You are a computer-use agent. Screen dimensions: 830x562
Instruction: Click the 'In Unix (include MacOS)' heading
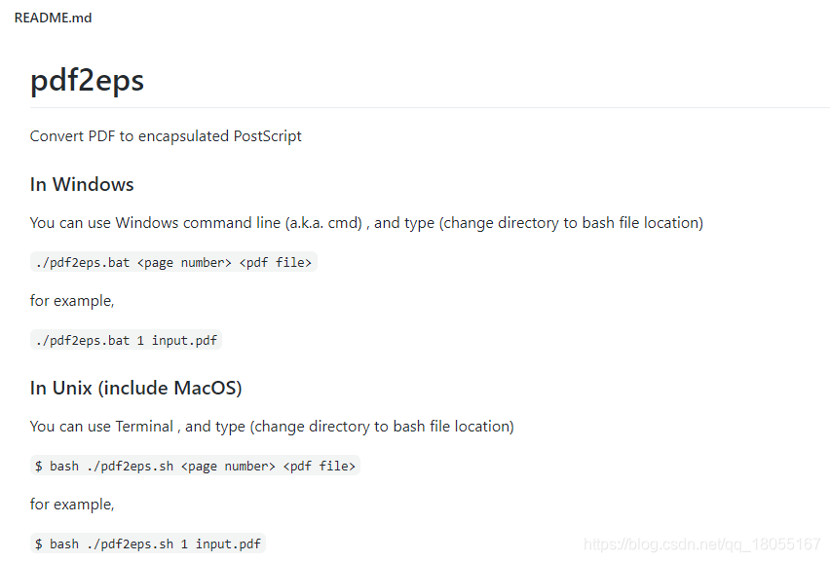tap(136, 388)
